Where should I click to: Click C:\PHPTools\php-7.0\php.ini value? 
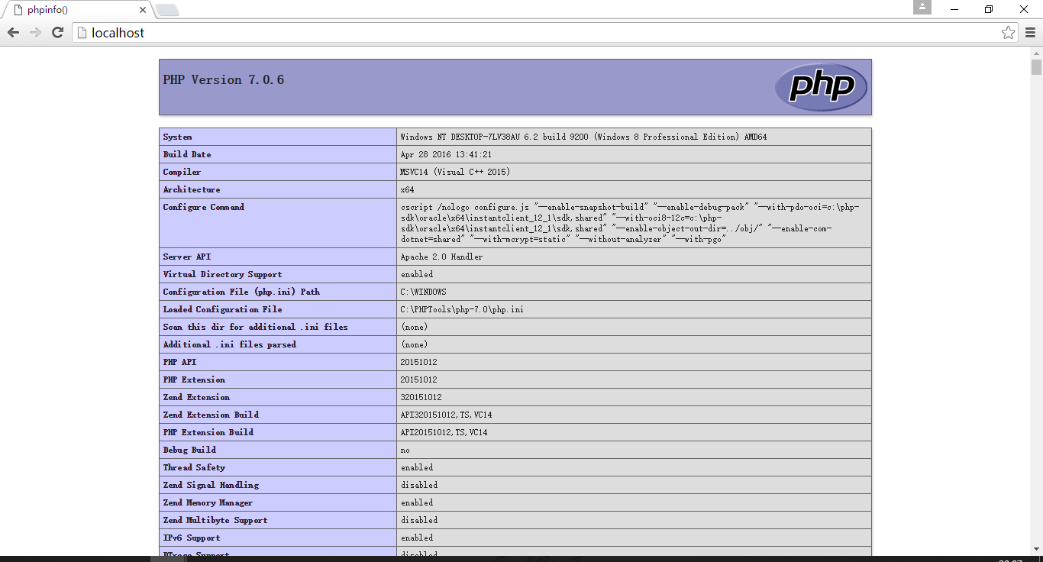[462, 309]
